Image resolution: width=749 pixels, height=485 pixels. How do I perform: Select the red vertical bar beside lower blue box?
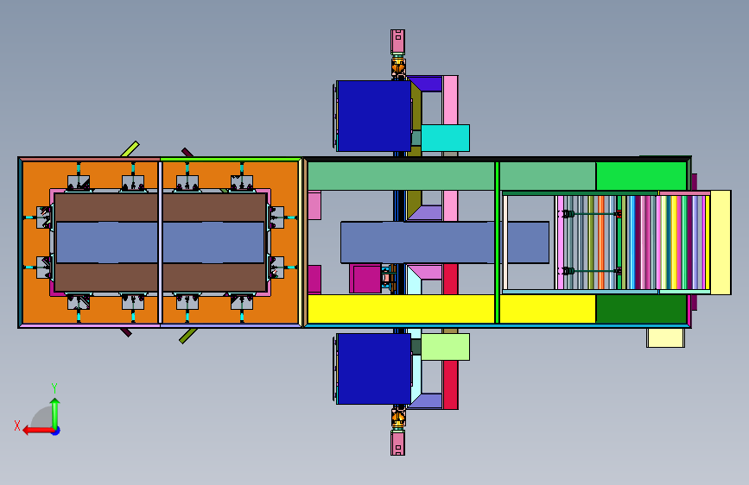coord(450,385)
